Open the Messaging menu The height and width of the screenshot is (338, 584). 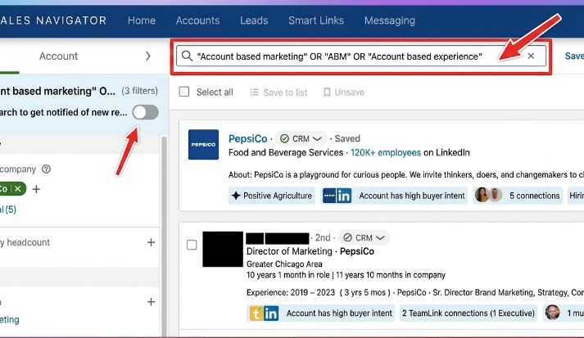(x=390, y=20)
